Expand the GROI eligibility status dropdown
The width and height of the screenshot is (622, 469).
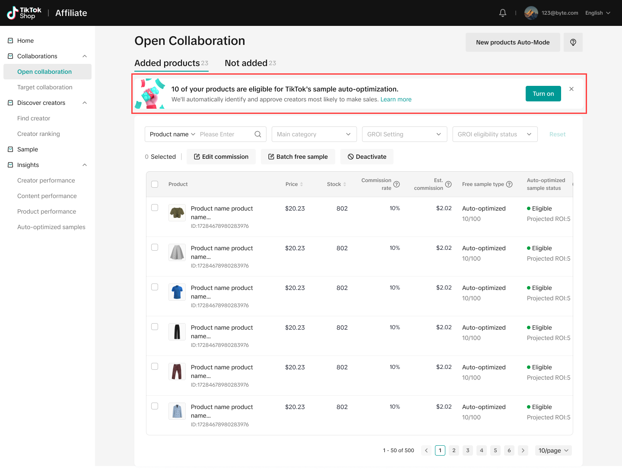pyautogui.click(x=495, y=134)
